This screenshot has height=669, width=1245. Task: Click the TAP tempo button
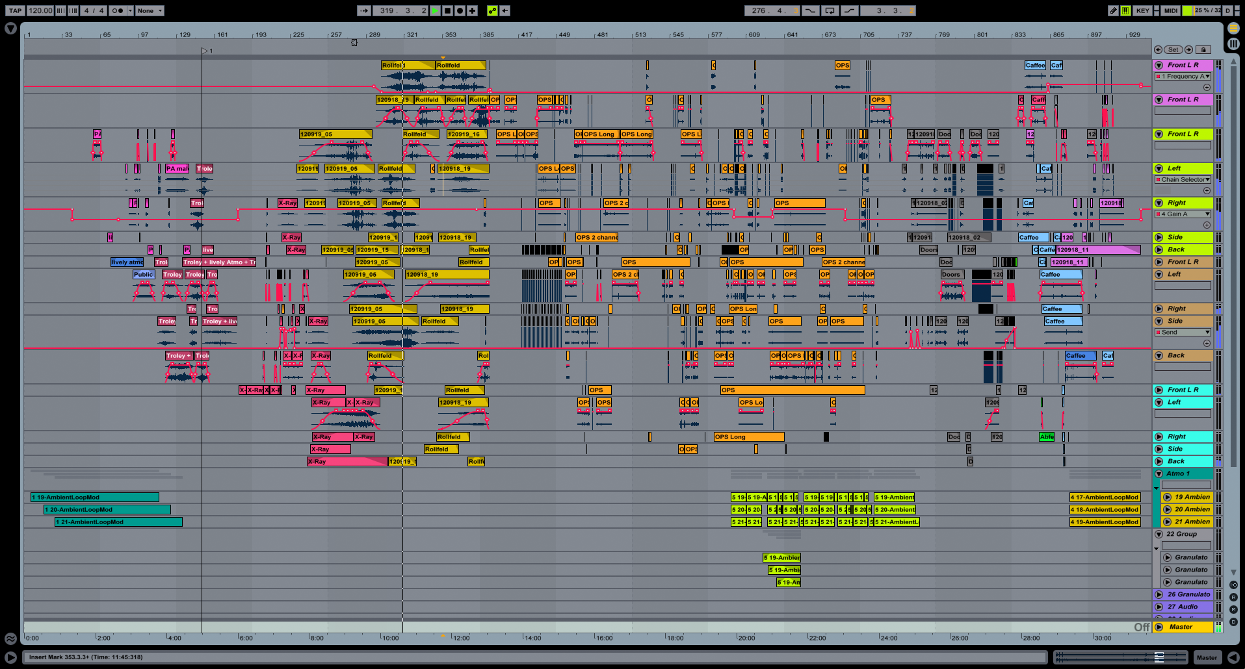coord(15,10)
